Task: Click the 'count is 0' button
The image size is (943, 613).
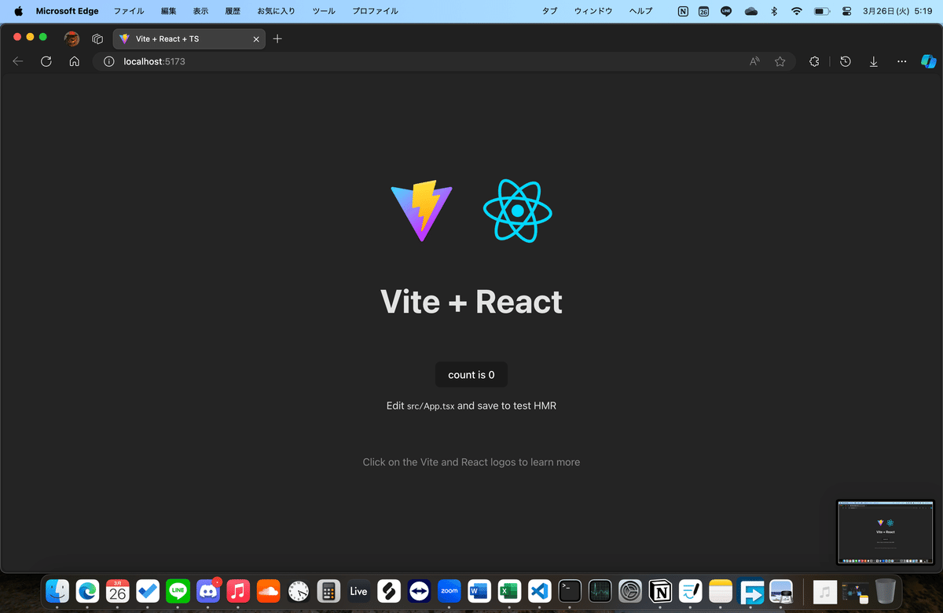Action: (x=472, y=375)
